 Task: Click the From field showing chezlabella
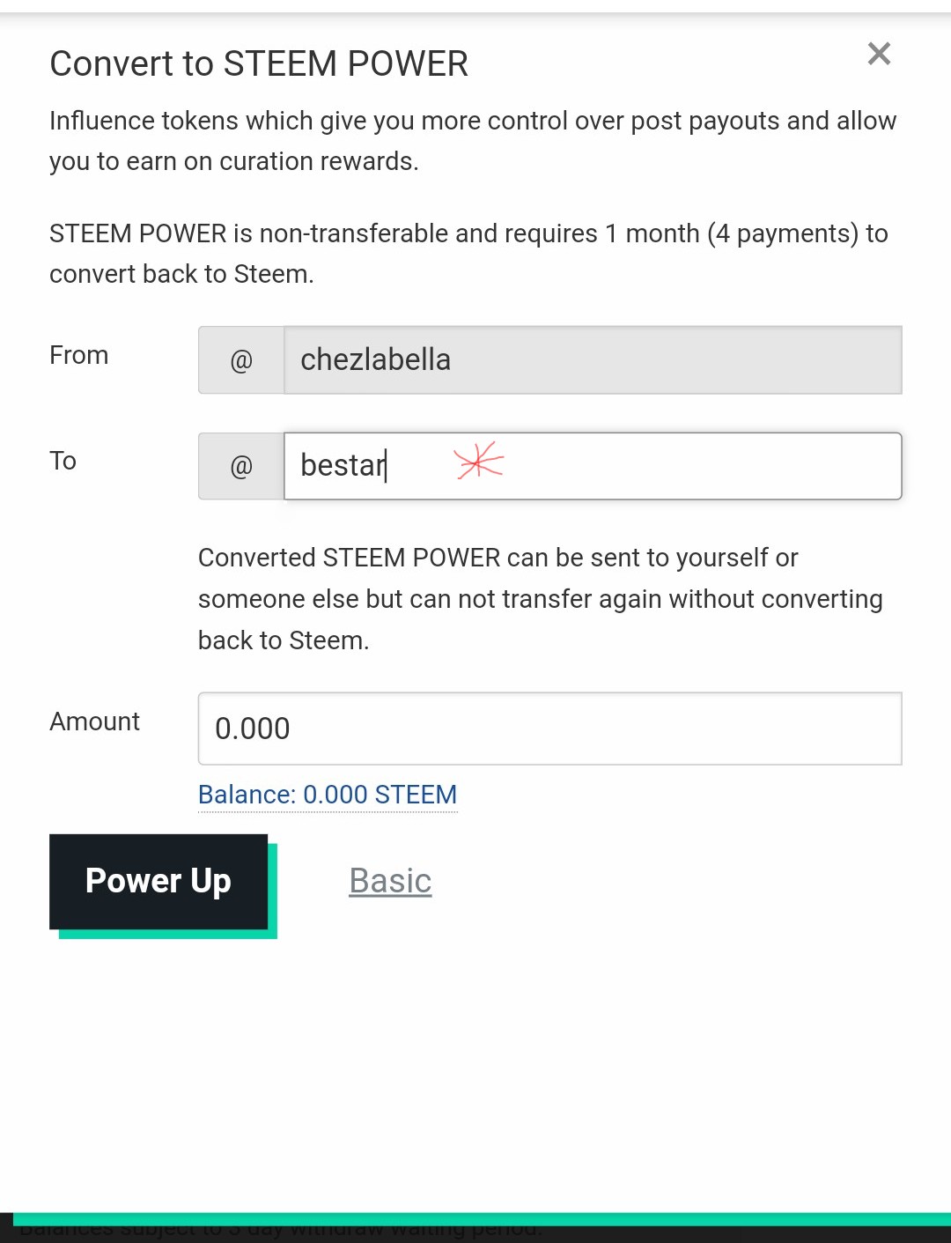point(592,360)
